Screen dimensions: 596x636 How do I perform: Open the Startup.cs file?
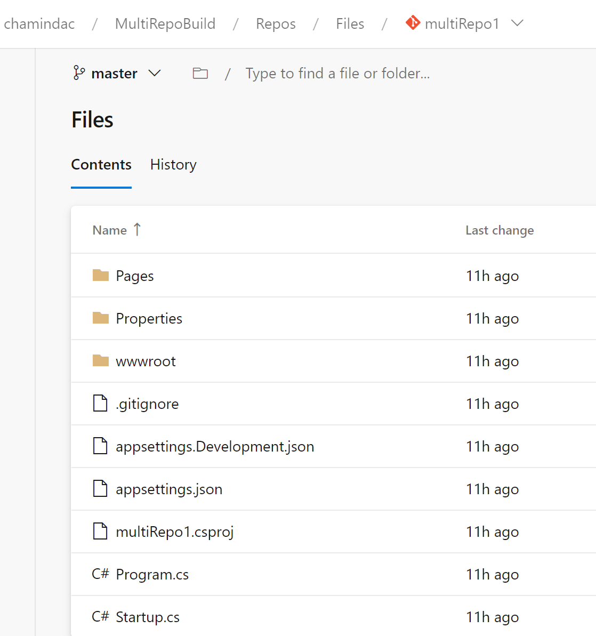pos(147,617)
